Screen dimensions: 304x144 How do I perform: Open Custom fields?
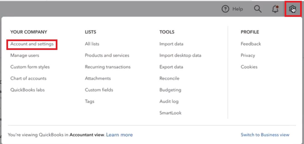pos(99,90)
